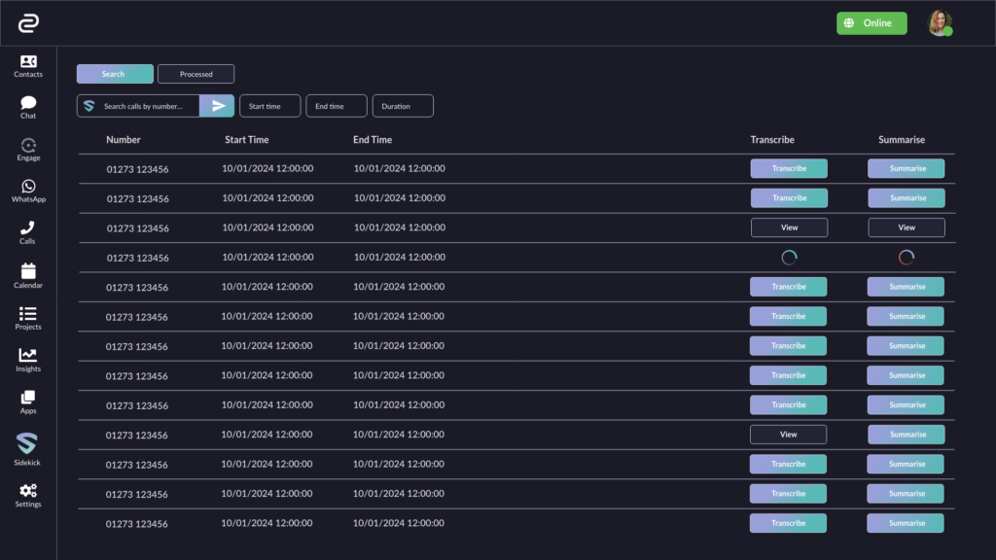Image resolution: width=996 pixels, height=560 pixels.
Task: Open the Calendar sidebar icon
Action: pyautogui.click(x=28, y=271)
